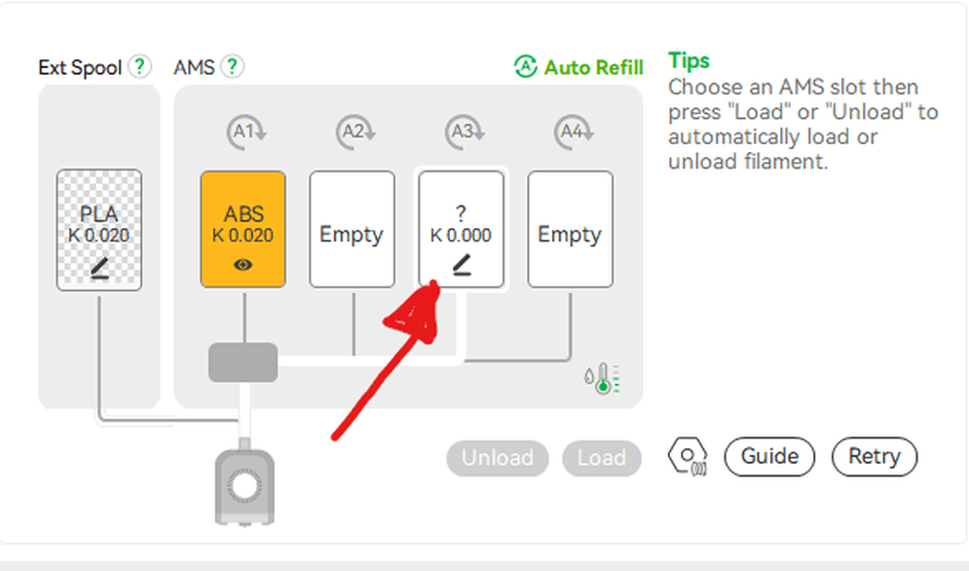Toggle Auto Refill option

point(578,67)
